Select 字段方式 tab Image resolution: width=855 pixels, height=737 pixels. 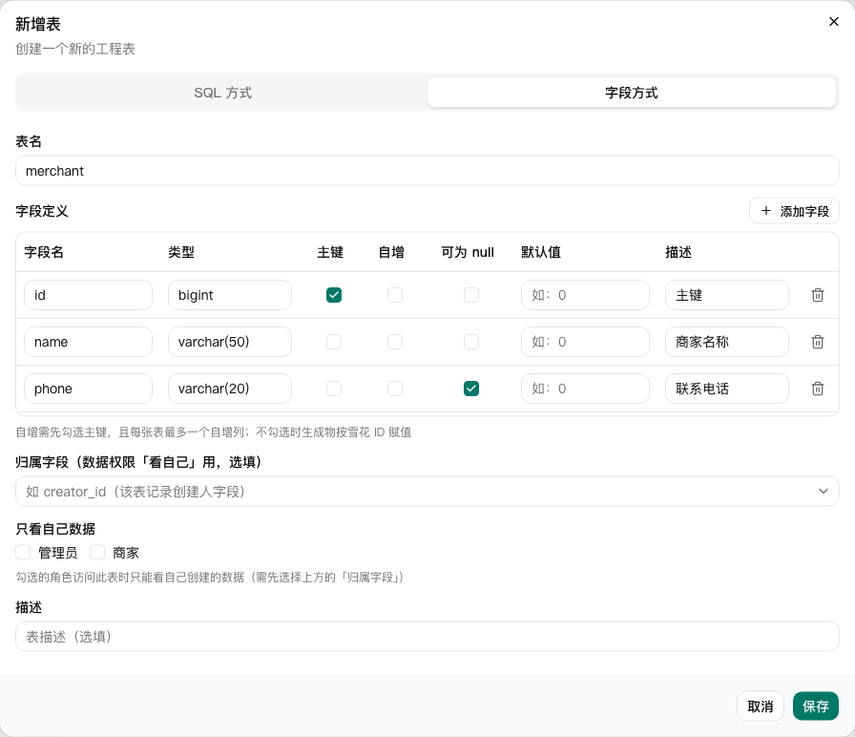click(632, 93)
